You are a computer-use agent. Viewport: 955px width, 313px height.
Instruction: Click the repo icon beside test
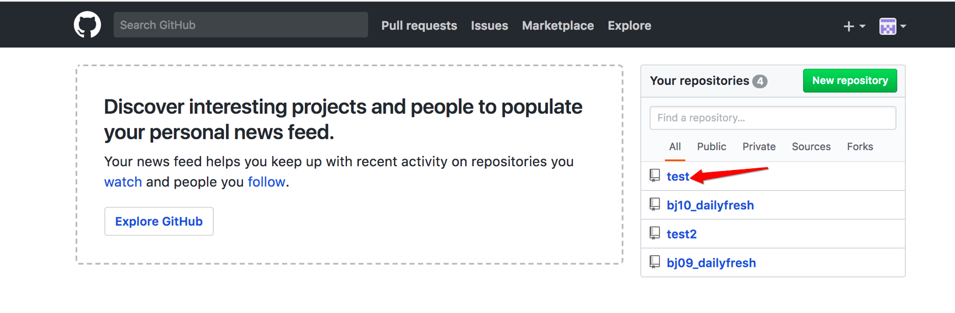click(655, 176)
